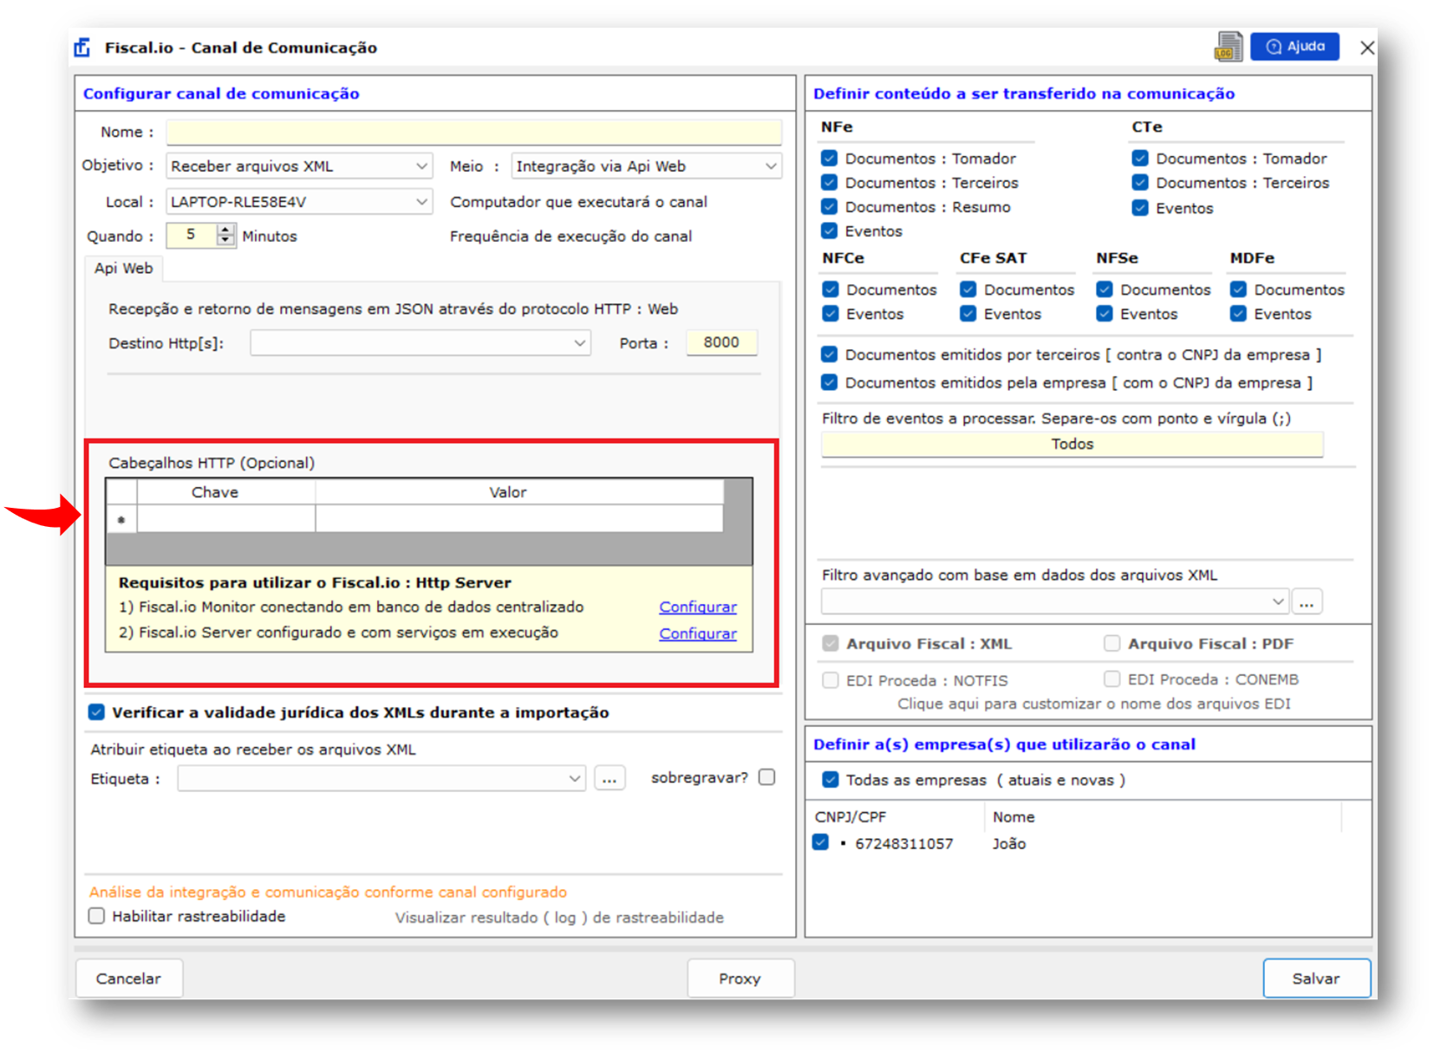Click the Porta field with 8000
This screenshot has height=1059, width=1434.
click(721, 342)
